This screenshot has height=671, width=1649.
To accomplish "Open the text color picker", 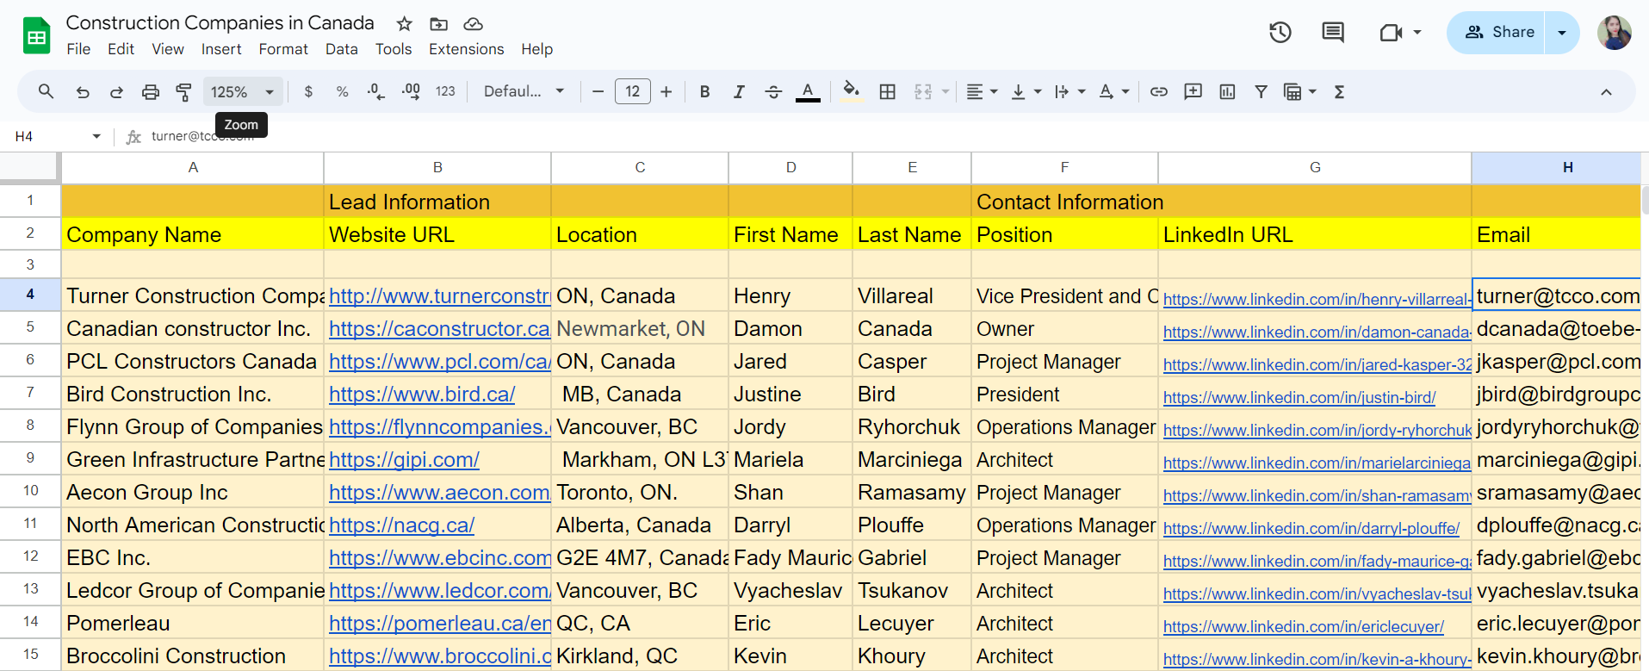I will click(808, 91).
